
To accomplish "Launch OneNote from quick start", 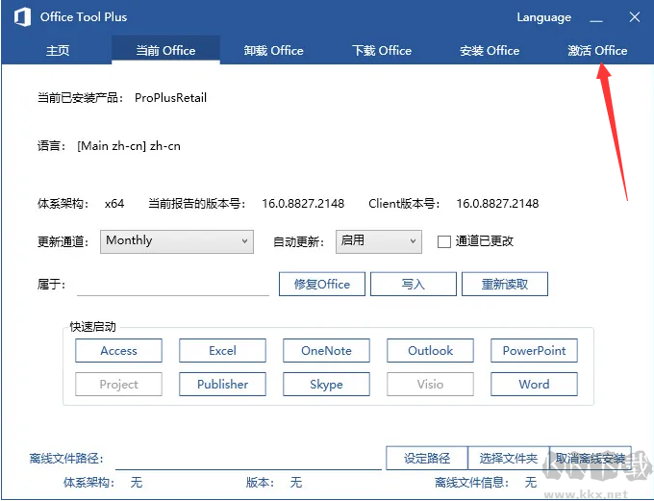I will coord(327,350).
